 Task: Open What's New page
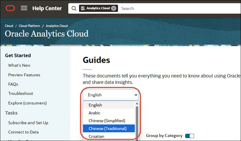pos(19,65)
